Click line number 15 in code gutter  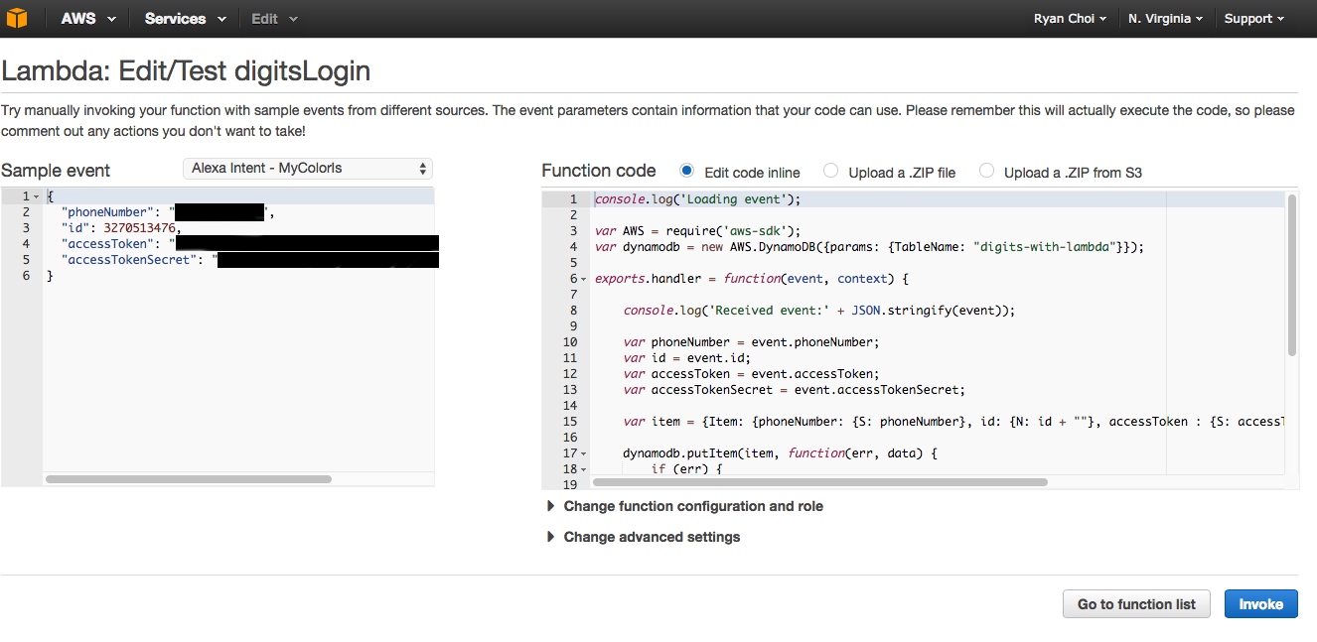click(570, 422)
